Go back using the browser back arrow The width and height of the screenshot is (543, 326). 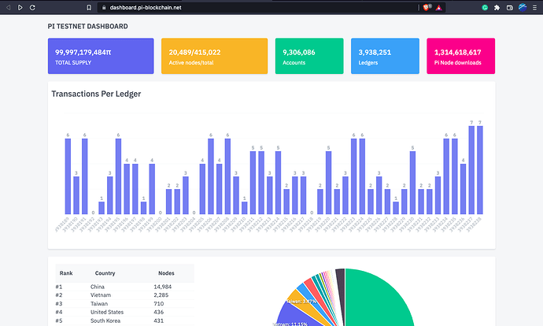pos(8,7)
